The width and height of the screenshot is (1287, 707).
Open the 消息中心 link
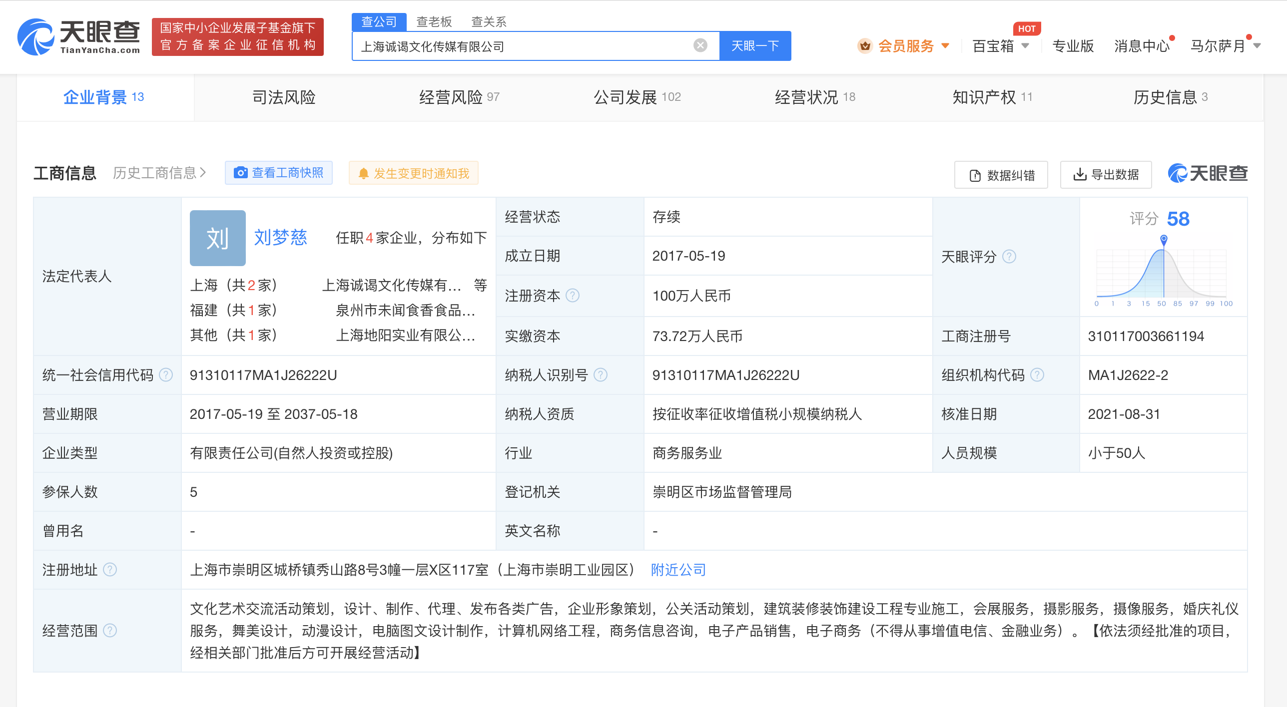point(1142,46)
